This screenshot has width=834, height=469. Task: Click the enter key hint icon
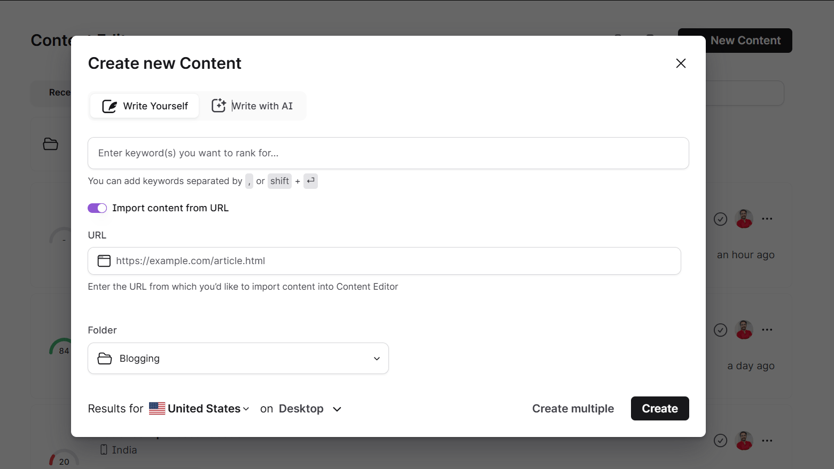[x=311, y=181]
